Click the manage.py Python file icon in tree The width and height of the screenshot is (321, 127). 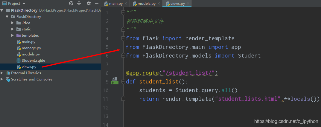(x=19, y=48)
